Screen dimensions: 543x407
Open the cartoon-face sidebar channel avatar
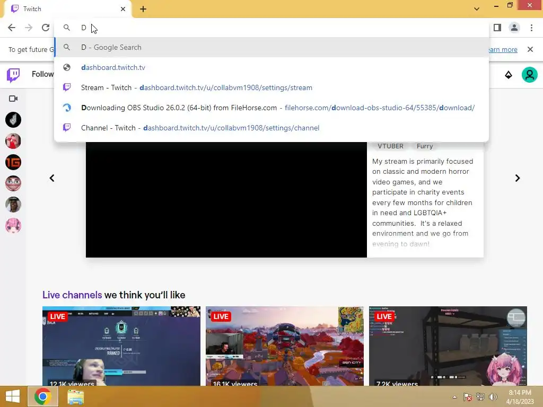pyautogui.click(x=13, y=183)
